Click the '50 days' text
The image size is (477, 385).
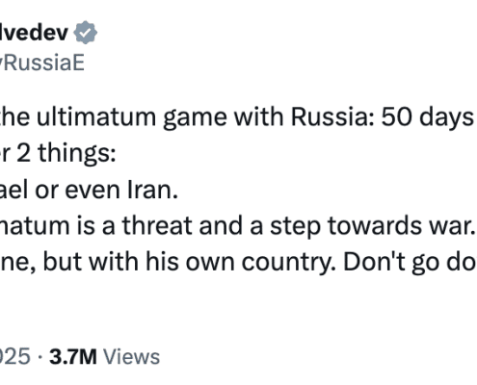[x=428, y=117]
